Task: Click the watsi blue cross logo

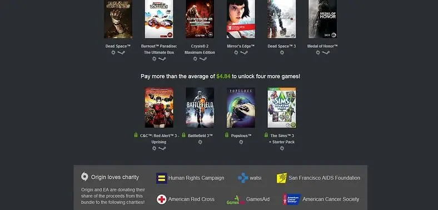Action: coord(243,178)
